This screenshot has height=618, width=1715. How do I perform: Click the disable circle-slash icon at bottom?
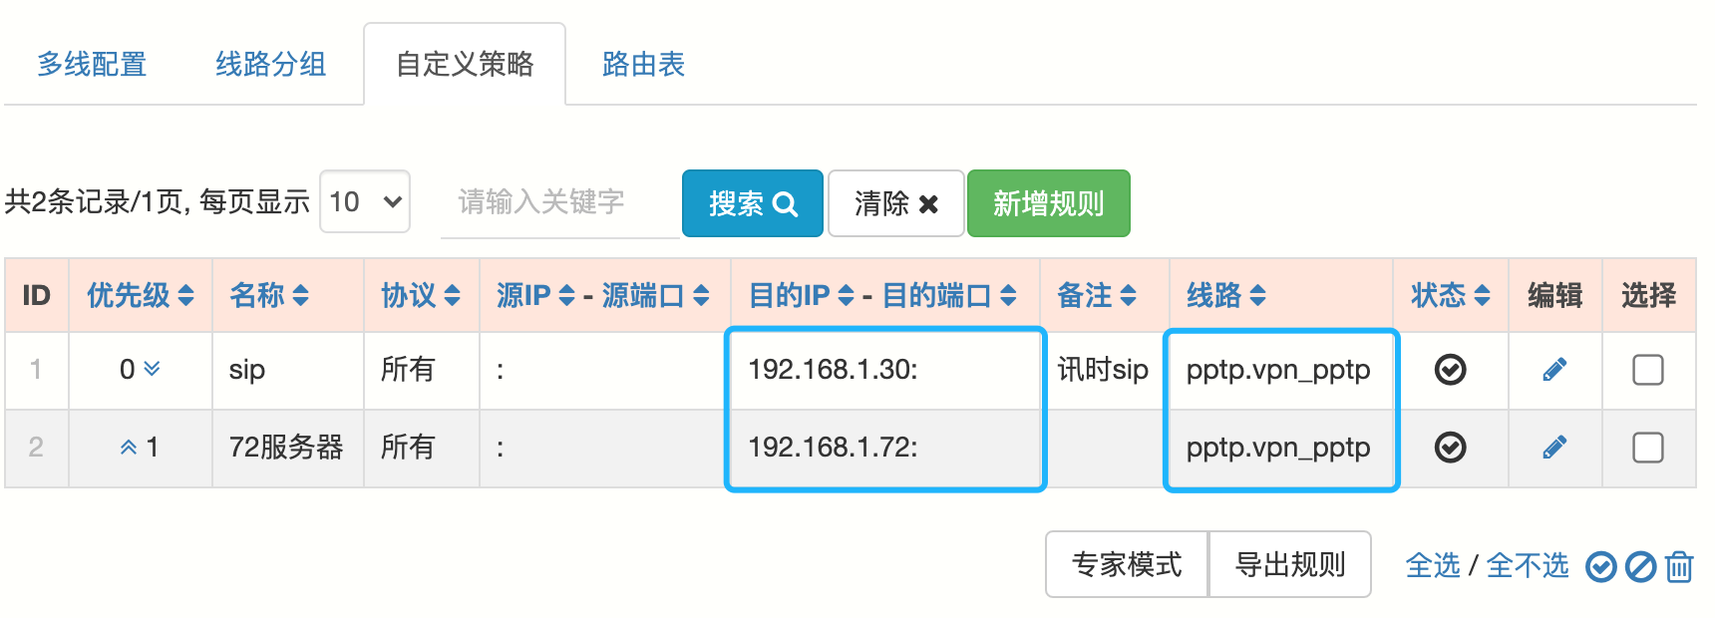(x=1640, y=566)
